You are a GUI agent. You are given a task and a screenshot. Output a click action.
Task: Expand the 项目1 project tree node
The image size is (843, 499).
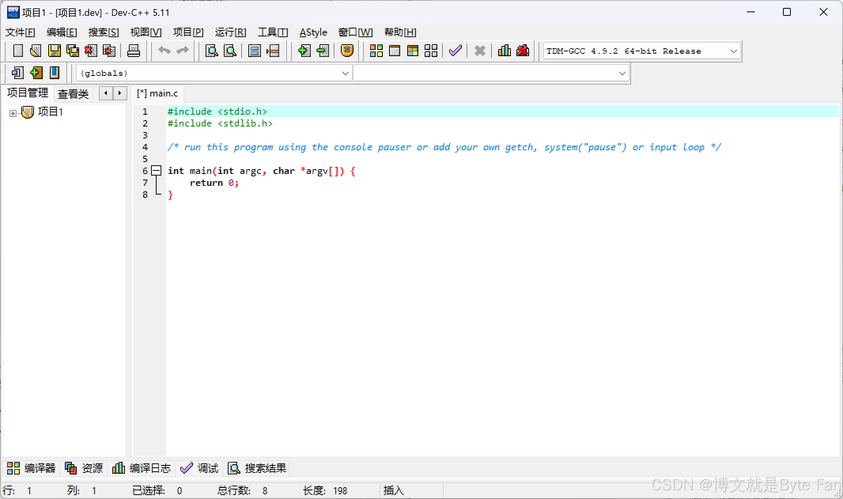13,113
